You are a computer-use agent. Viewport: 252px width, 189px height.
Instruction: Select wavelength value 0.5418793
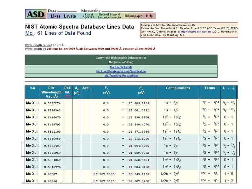tap(52, 124)
